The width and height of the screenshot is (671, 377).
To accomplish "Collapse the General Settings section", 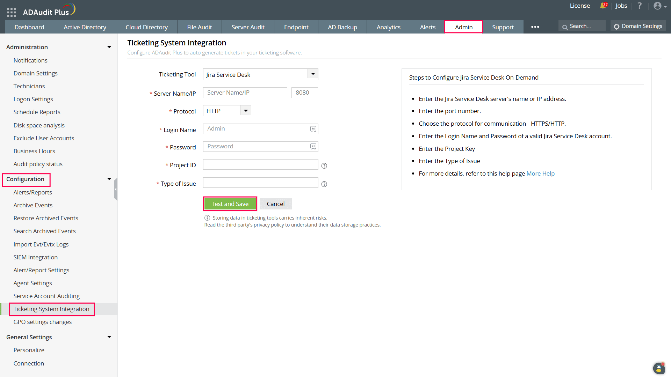I will pos(109,337).
